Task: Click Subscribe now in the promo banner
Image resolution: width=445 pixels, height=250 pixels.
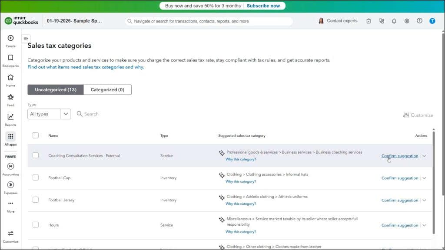Action: coord(263,6)
